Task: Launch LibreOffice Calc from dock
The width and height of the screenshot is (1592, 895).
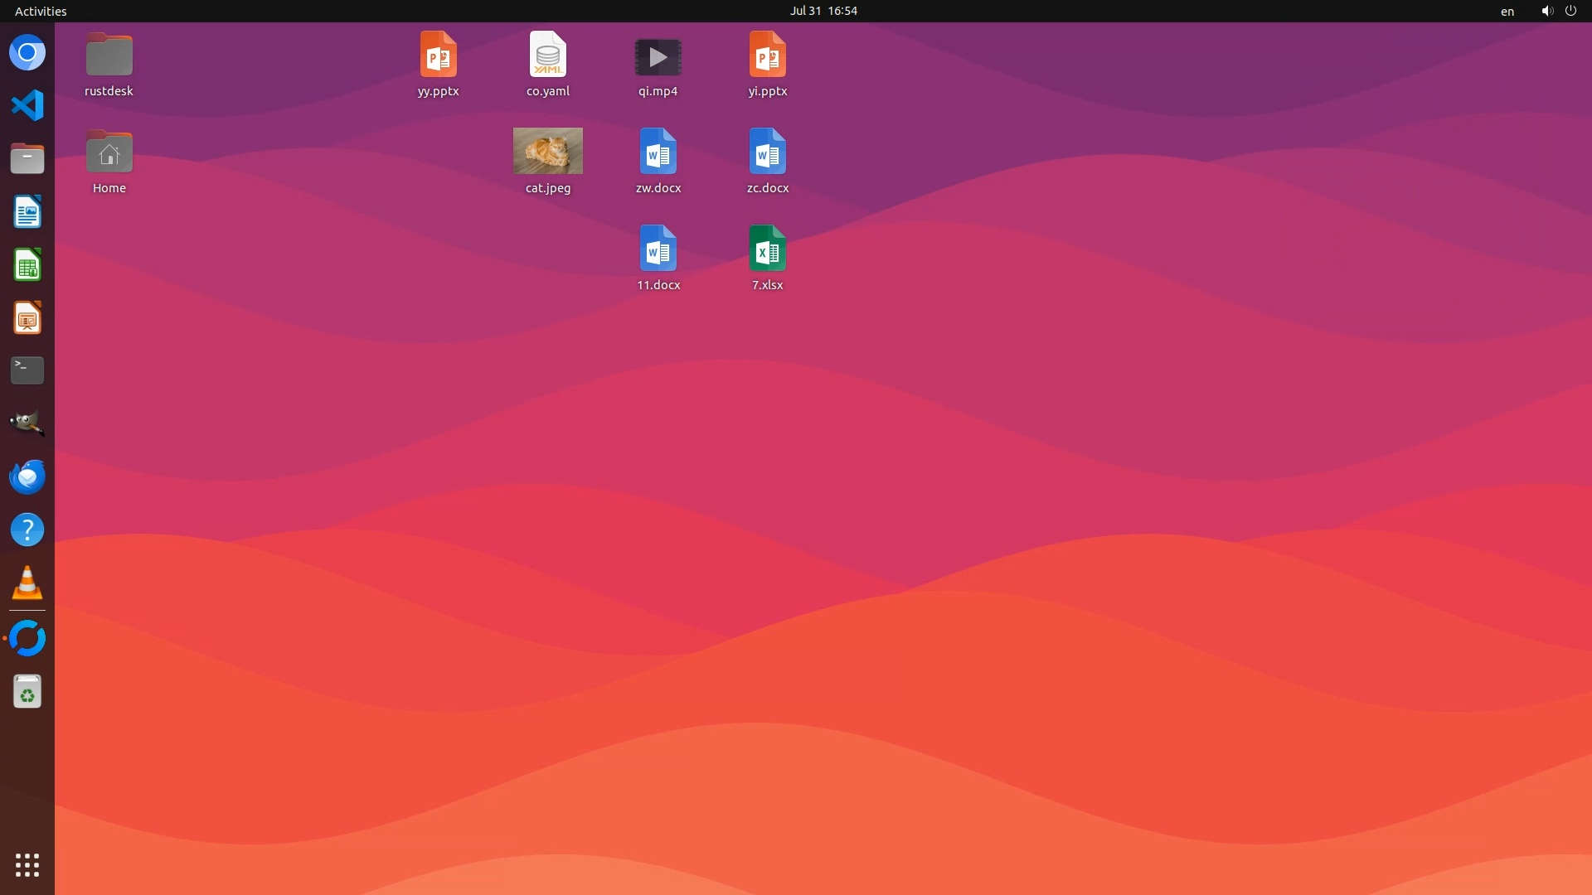Action: [x=27, y=265]
